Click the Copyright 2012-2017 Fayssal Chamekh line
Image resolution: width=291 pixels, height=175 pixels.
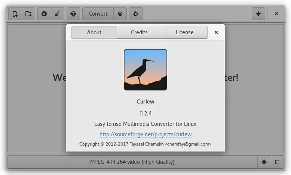click(x=145, y=144)
